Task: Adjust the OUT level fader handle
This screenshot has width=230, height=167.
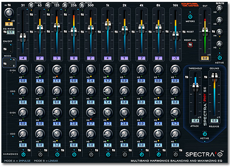Action: [205, 32]
